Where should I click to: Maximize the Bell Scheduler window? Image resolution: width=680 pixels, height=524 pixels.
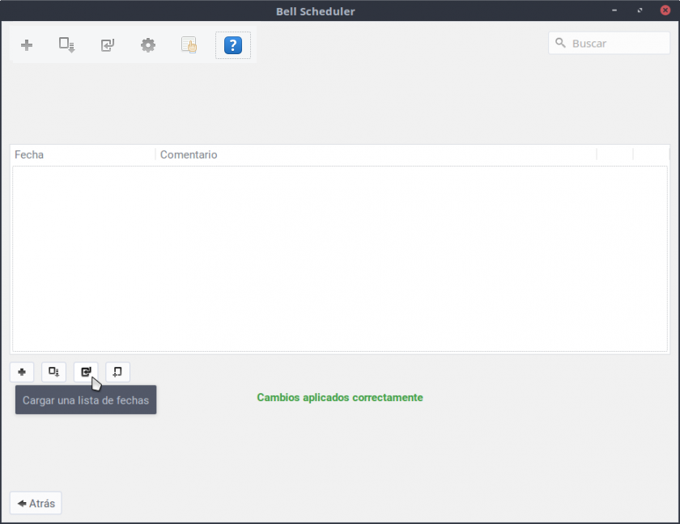click(x=640, y=11)
